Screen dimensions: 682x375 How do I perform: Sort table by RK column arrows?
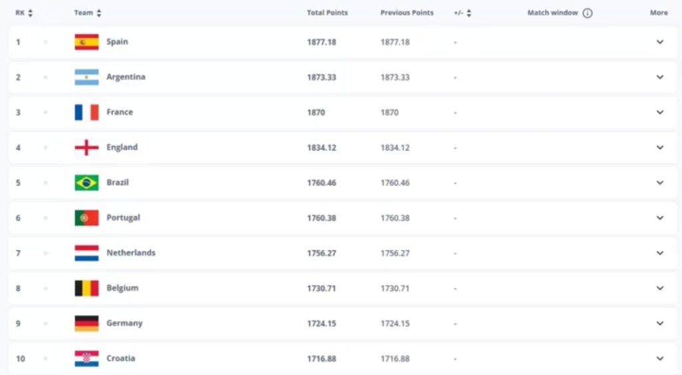tap(31, 13)
